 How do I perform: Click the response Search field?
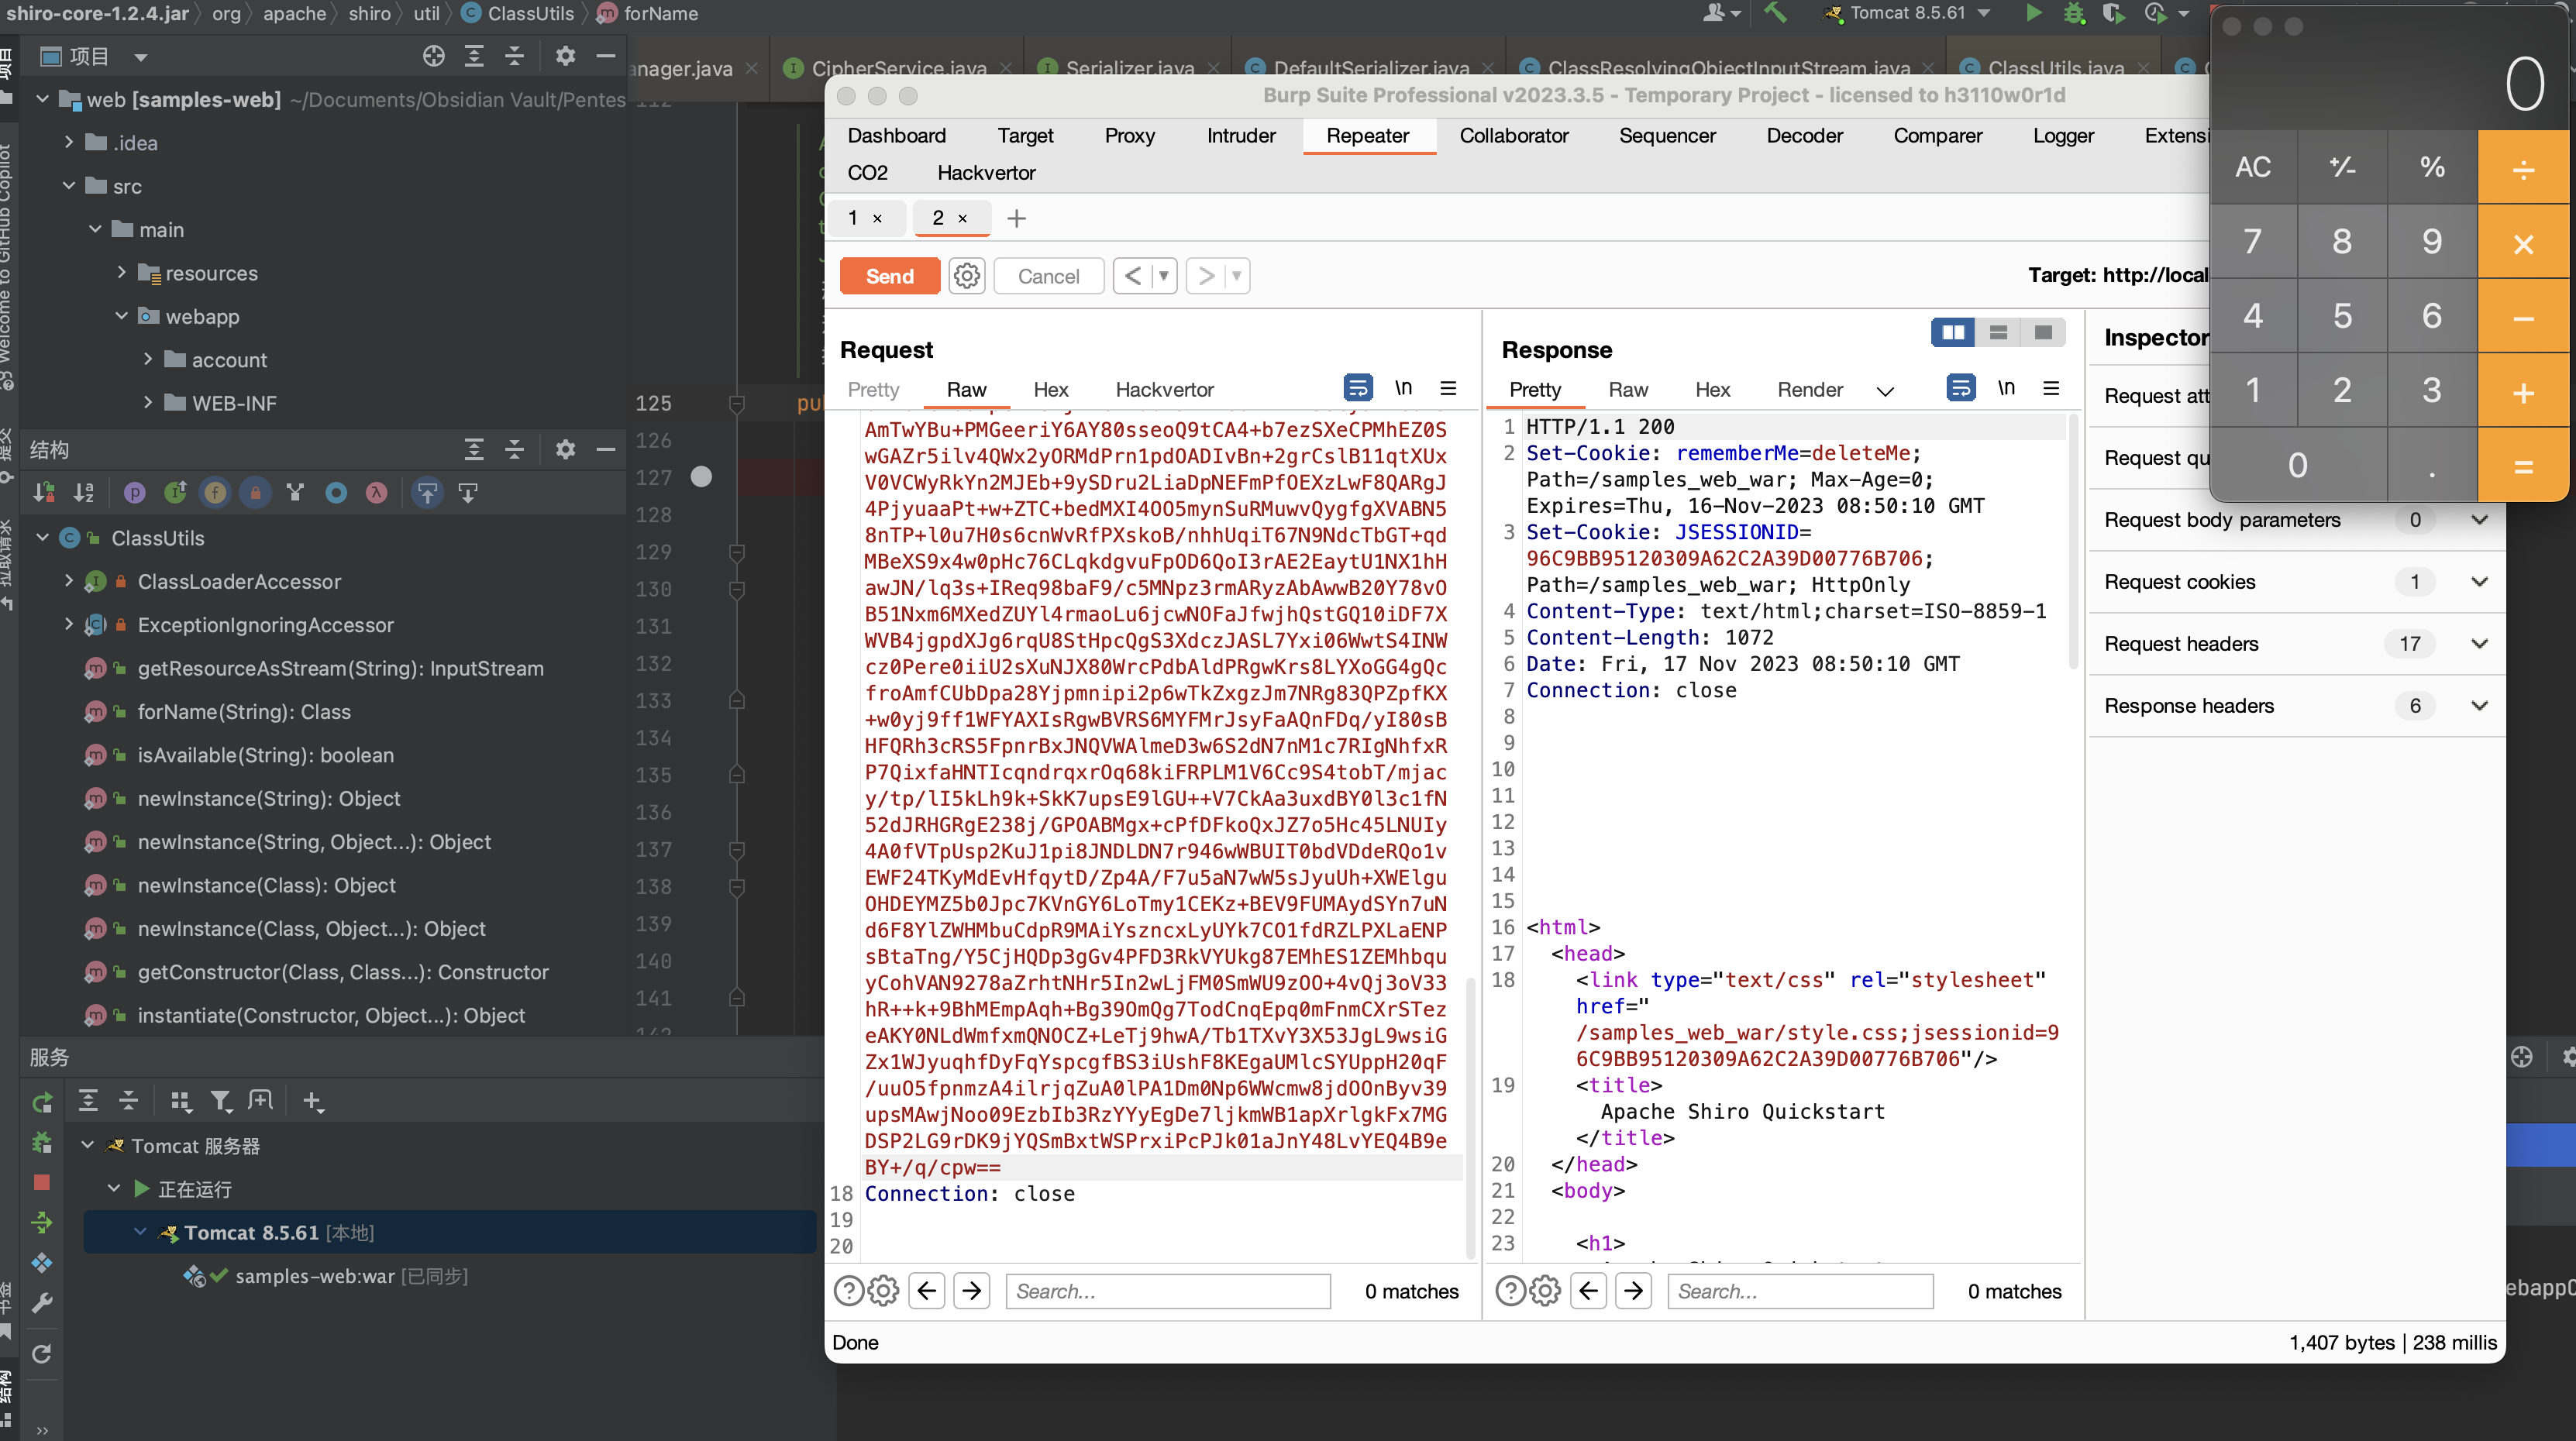click(1800, 1291)
